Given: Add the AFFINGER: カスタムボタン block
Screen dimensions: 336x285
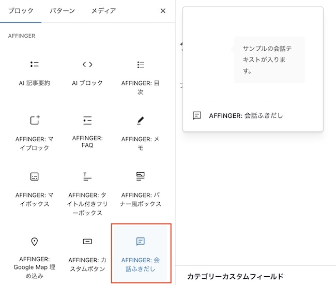Looking at the screenshot, I should coord(87,254).
